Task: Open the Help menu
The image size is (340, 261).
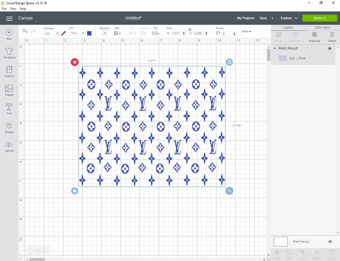Action: (23, 9)
